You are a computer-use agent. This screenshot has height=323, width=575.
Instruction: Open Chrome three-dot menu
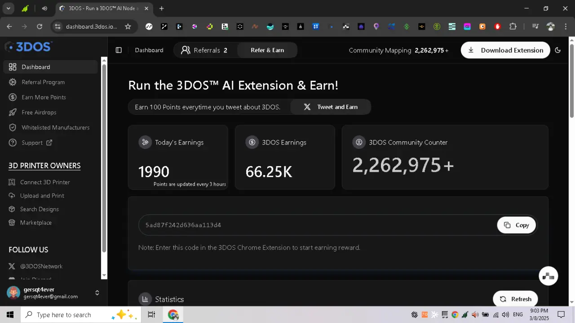[x=565, y=26]
